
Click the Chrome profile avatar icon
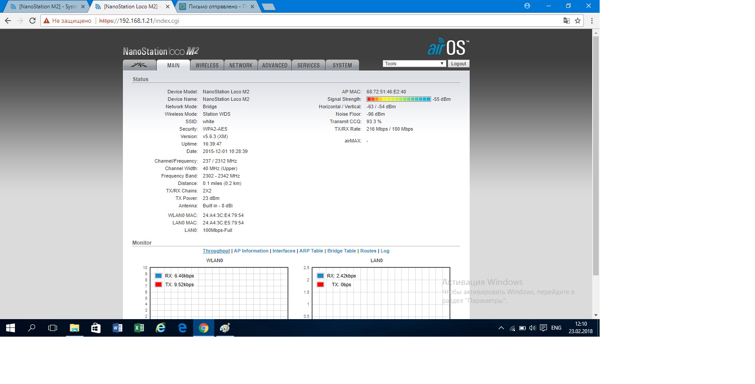pyautogui.click(x=527, y=6)
